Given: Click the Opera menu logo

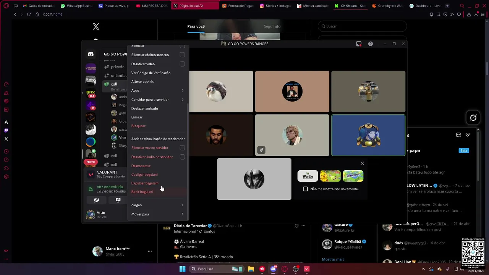Looking at the screenshot, I should click(x=6, y=6).
